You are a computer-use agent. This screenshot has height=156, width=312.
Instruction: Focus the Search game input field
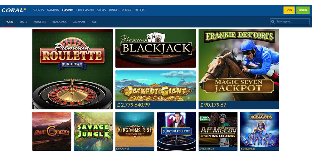point(290,22)
